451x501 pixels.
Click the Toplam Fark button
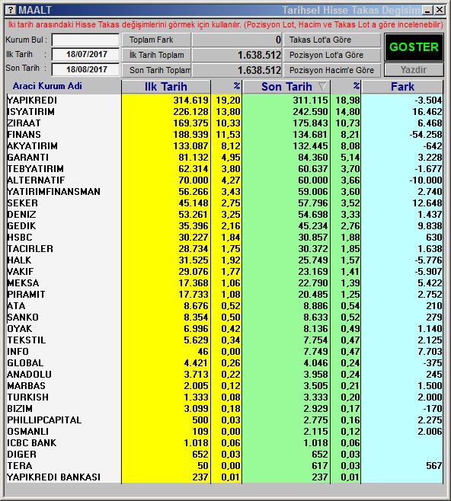(x=156, y=40)
